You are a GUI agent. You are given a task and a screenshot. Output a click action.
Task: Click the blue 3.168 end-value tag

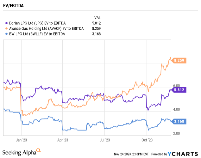[x=180, y=121]
